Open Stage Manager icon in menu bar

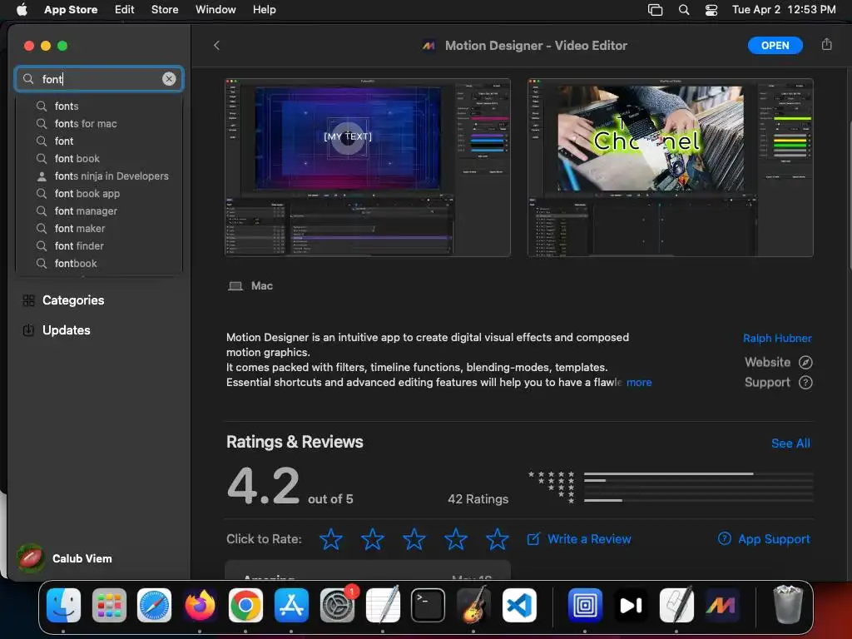(x=656, y=10)
